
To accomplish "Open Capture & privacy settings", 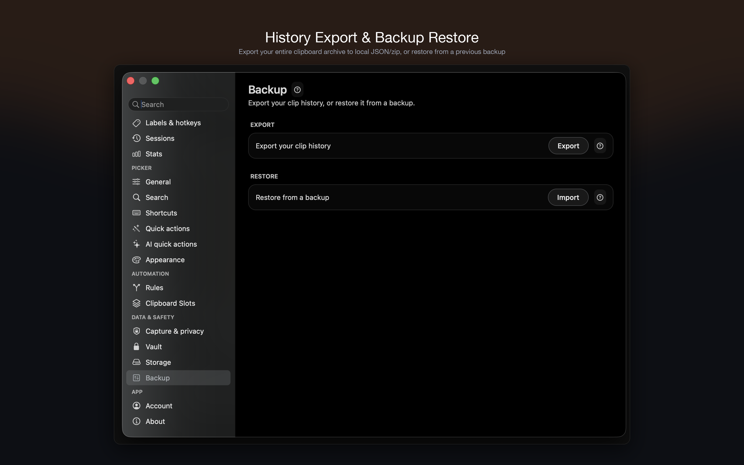I will (x=178, y=331).
